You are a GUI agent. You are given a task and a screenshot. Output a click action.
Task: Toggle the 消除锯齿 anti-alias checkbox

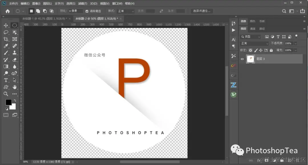point(87,11)
